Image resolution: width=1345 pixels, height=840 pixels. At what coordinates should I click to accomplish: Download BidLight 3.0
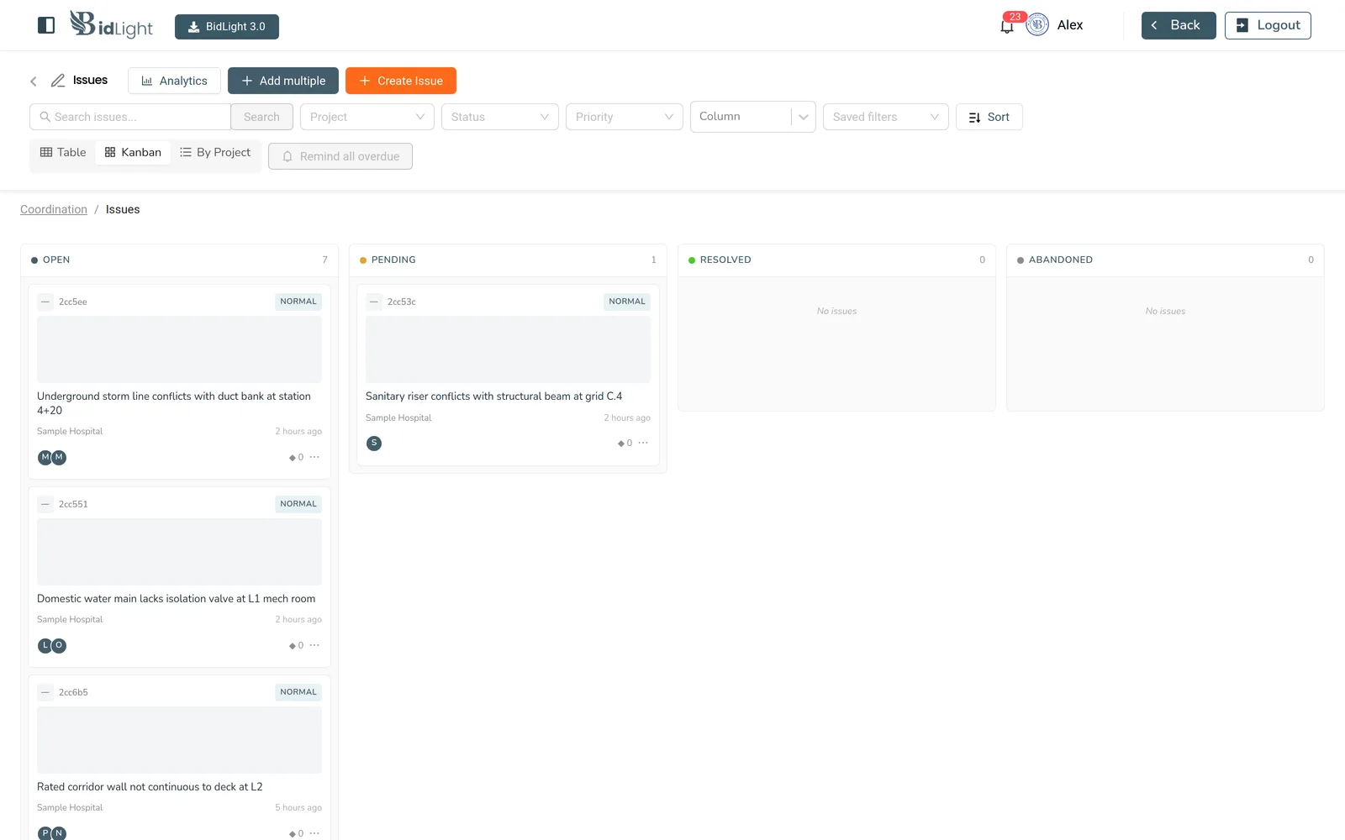pos(227,27)
